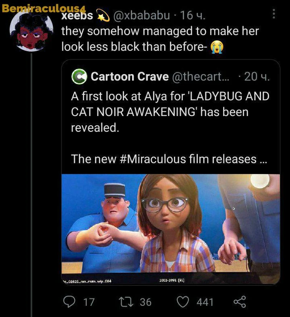Open the @xbababu handle

coord(141,15)
